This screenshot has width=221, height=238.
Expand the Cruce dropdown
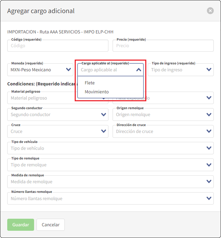pos(57,131)
